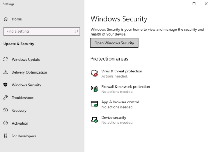Click the App & browser control icon
This screenshot has width=211, height=152.
click(94, 104)
